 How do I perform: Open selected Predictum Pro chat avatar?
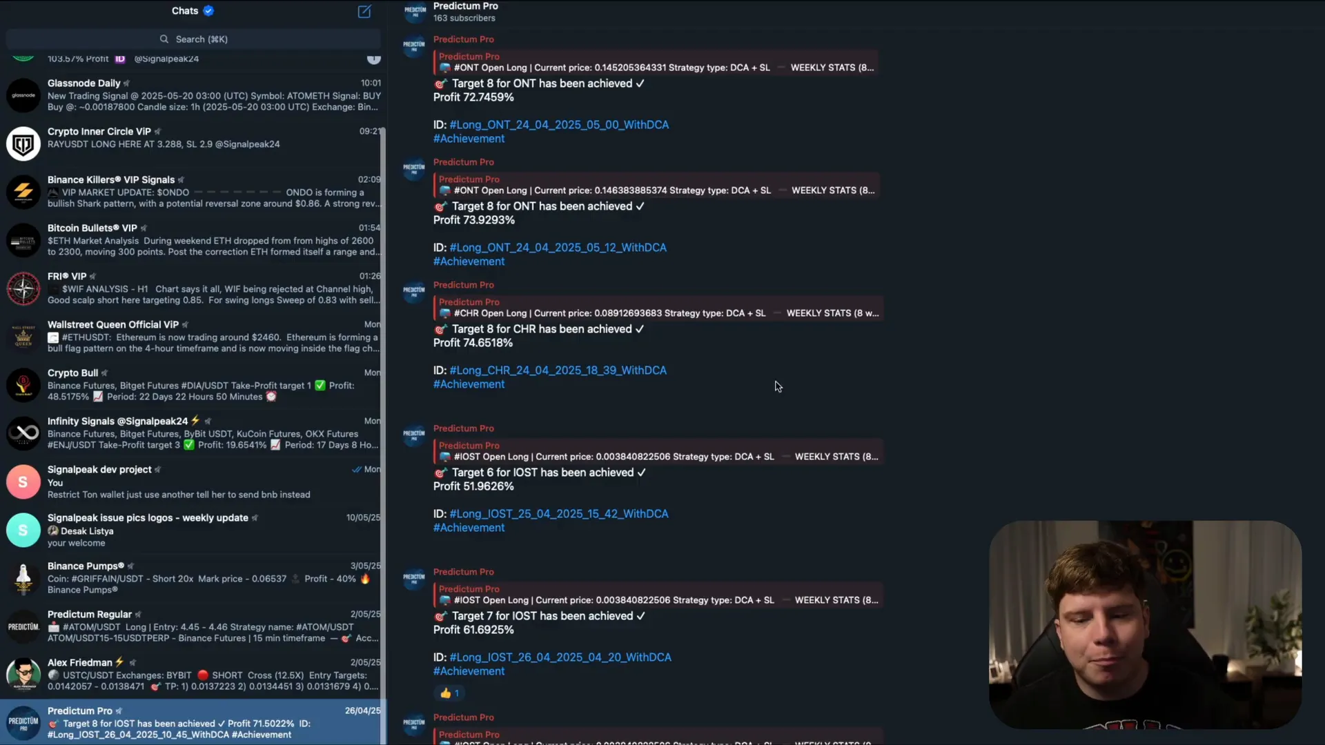pyautogui.click(x=23, y=723)
